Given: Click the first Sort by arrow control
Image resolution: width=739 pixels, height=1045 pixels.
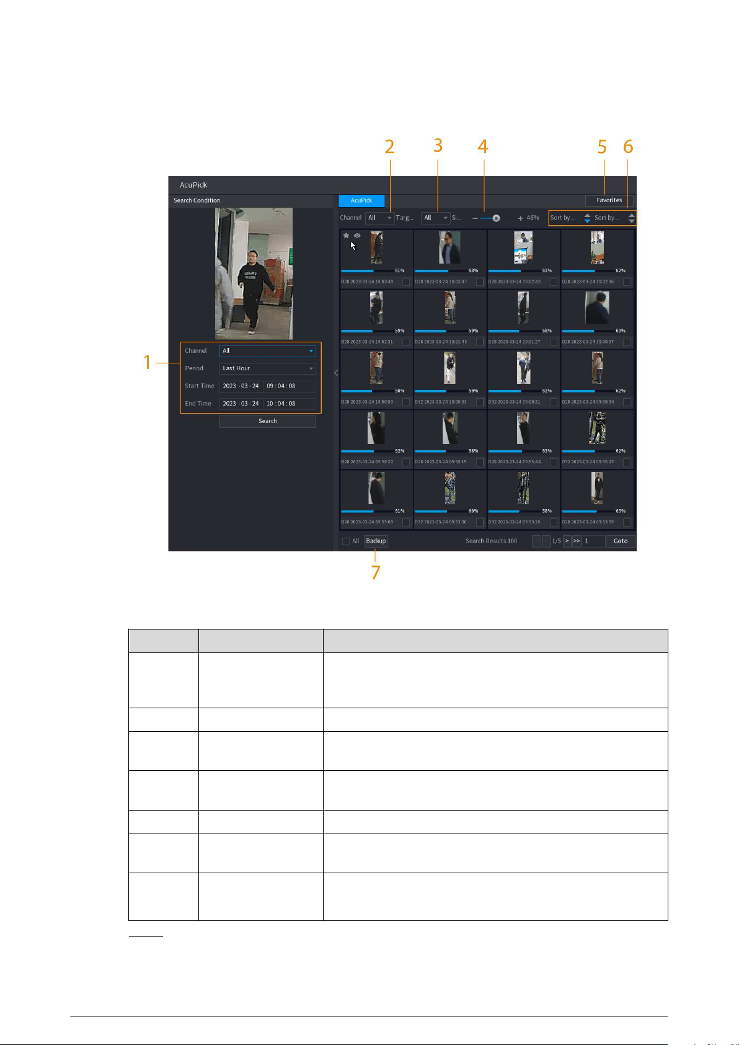Looking at the screenshot, I should click(587, 218).
